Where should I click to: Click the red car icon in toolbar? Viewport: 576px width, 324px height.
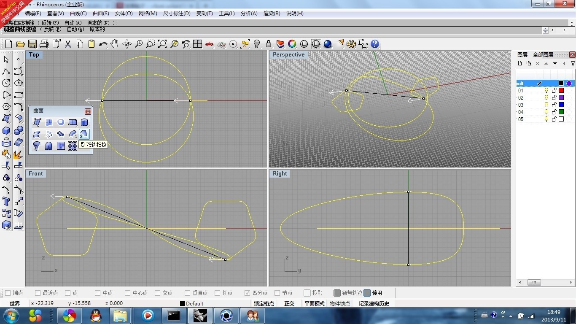210,44
